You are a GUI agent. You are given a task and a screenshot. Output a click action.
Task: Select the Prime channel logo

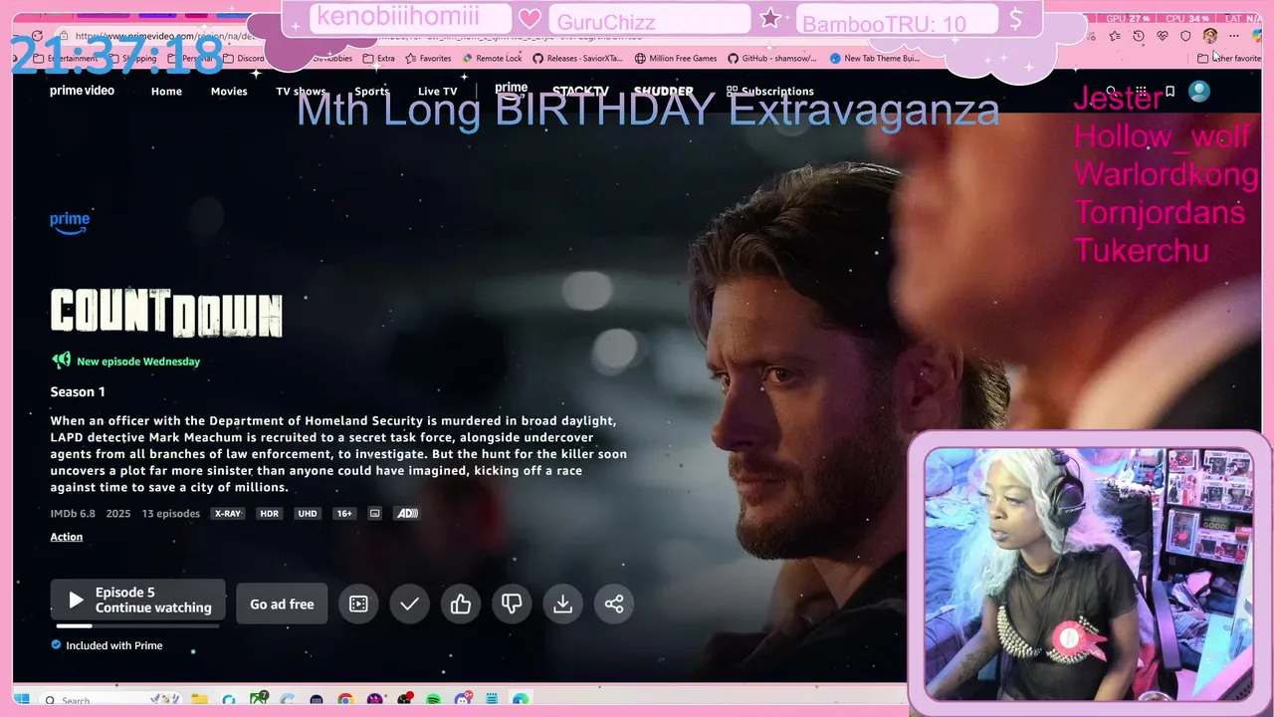(512, 90)
